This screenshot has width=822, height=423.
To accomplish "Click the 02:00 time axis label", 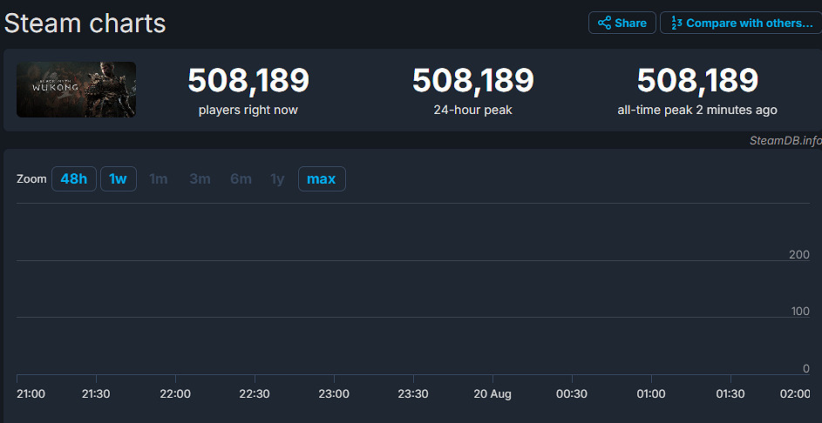I will (x=795, y=394).
